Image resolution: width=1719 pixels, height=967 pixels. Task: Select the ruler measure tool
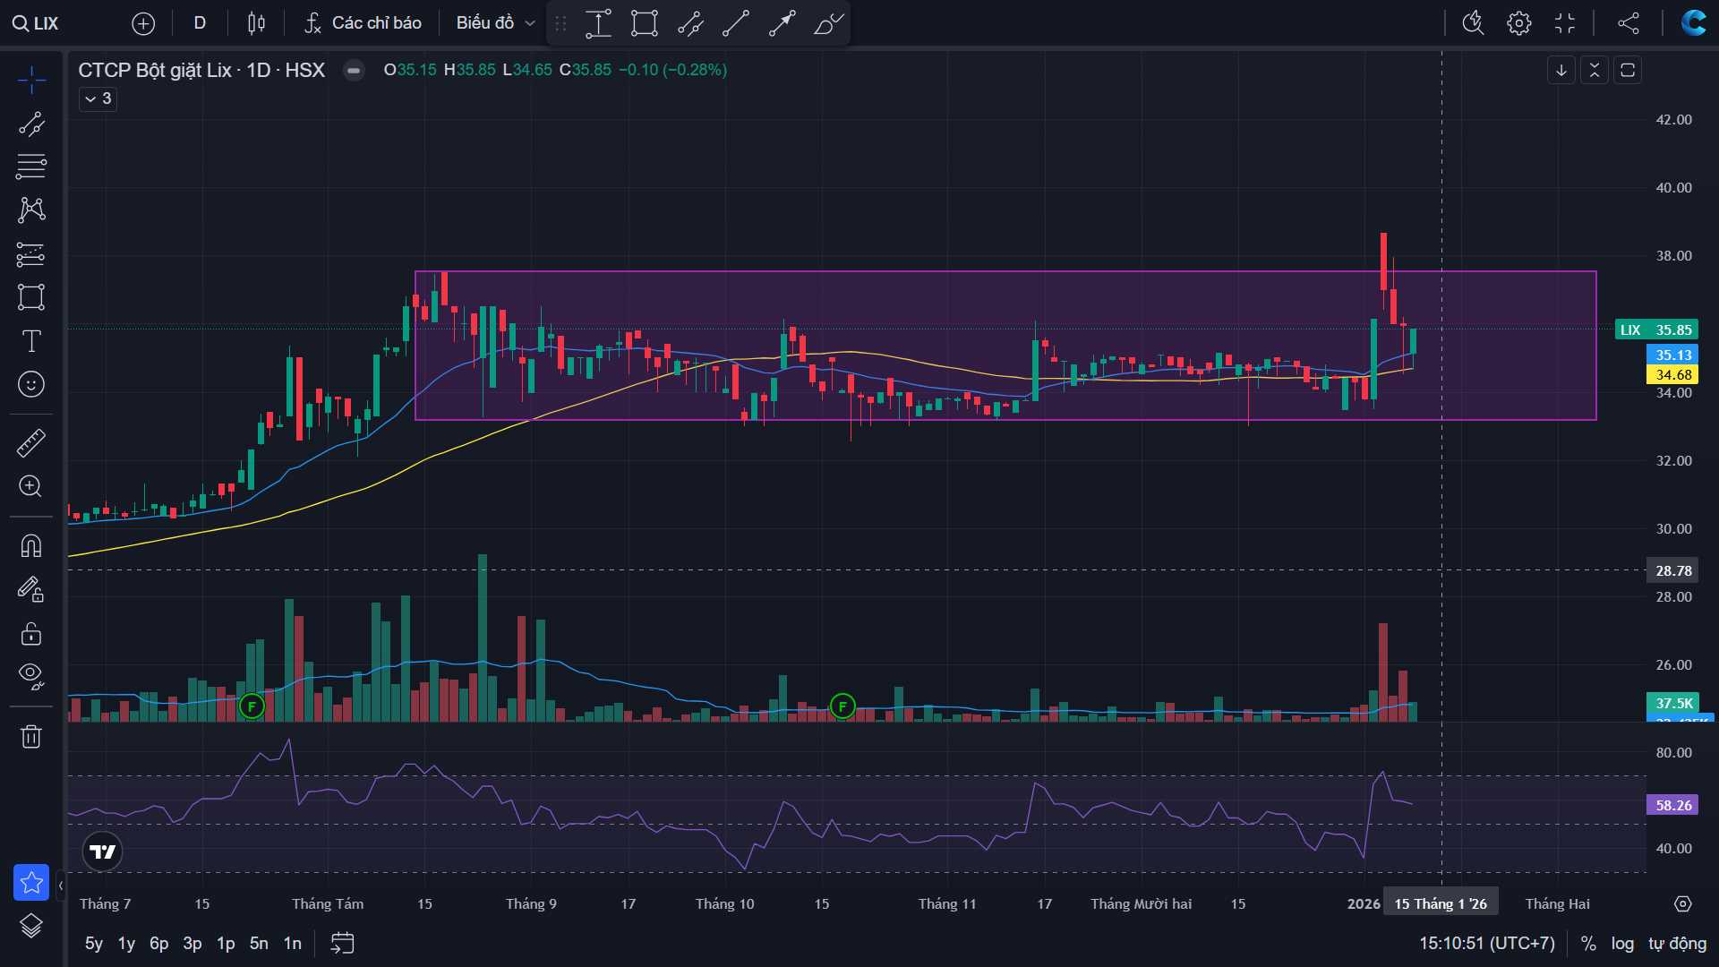tap(31, 442)
